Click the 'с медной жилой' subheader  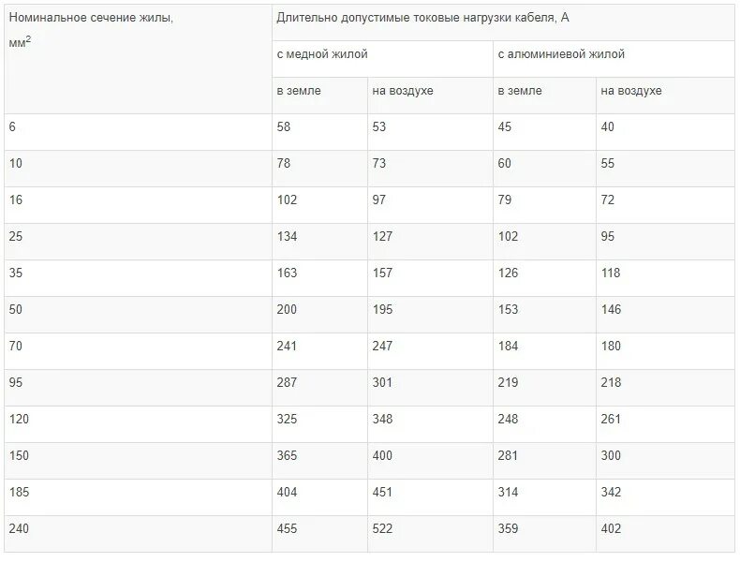pyautogui.click(x=382, y=59)
